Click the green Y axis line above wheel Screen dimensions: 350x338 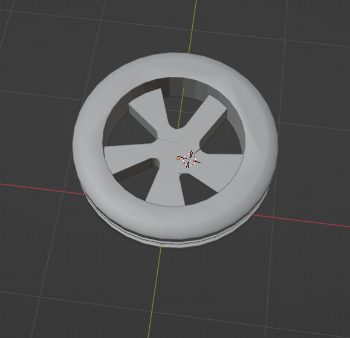click(x=193, y=27)
